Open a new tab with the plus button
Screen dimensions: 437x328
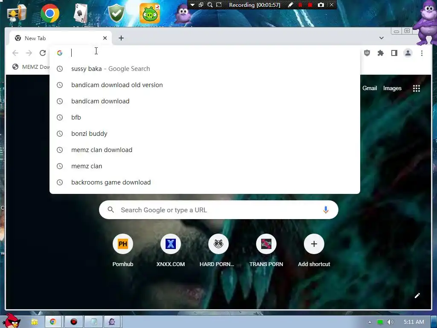point(121,38)
